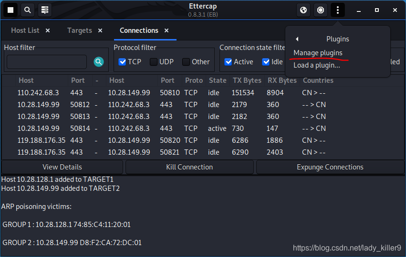Click TX Bytes value 151534
406x257 pixels.
[243, 93]
